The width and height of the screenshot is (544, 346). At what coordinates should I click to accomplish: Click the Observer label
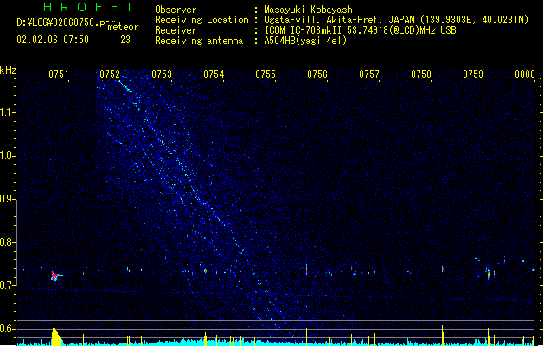[x=176, y=10]
